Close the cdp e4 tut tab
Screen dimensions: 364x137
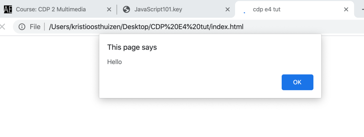pyautogui.click(x=346, y=10)
